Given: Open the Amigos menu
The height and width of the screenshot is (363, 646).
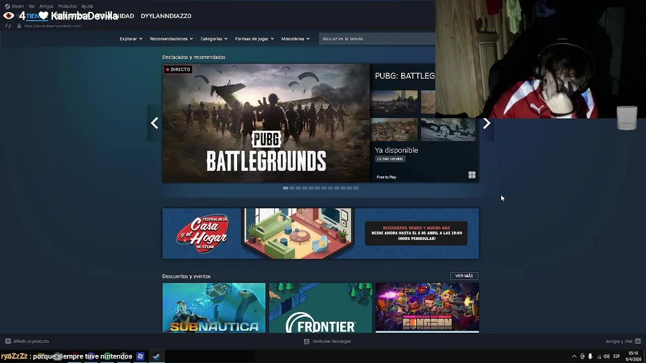Looking at the screenshot, I should pos(46,7).
